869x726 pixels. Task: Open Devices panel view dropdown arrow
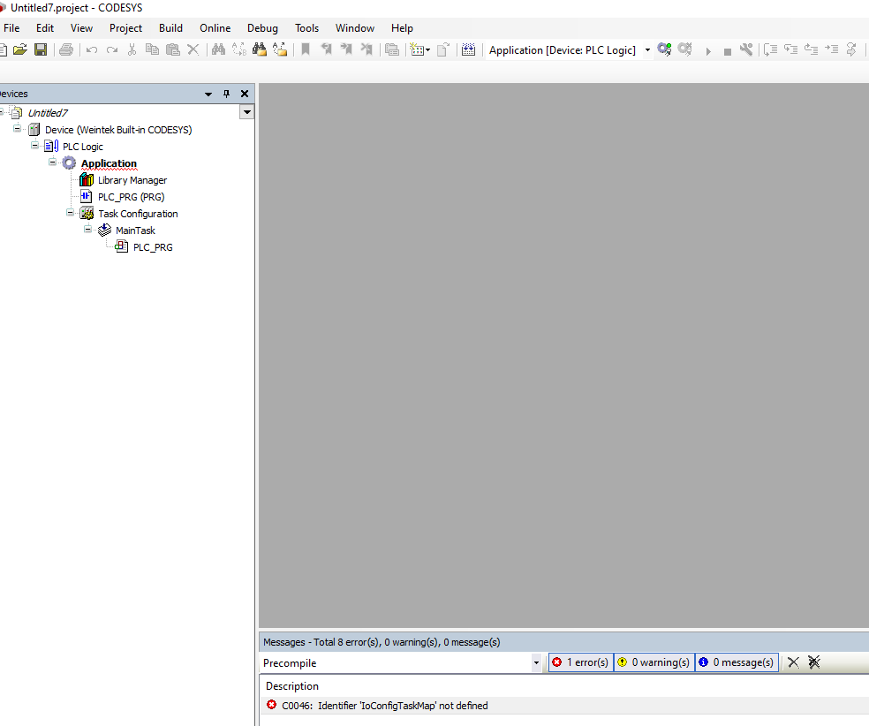click(247, 112)
